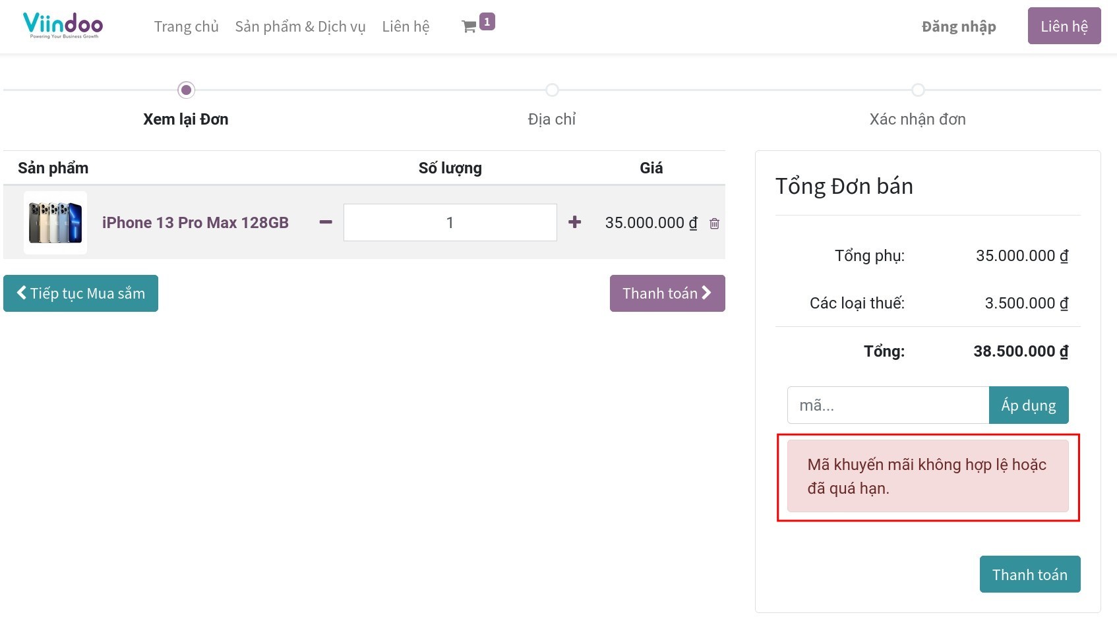Open the 'iPhone 13 Pro Max 128GB' product link
This screenshot has width=1117, height=617.
195,222
